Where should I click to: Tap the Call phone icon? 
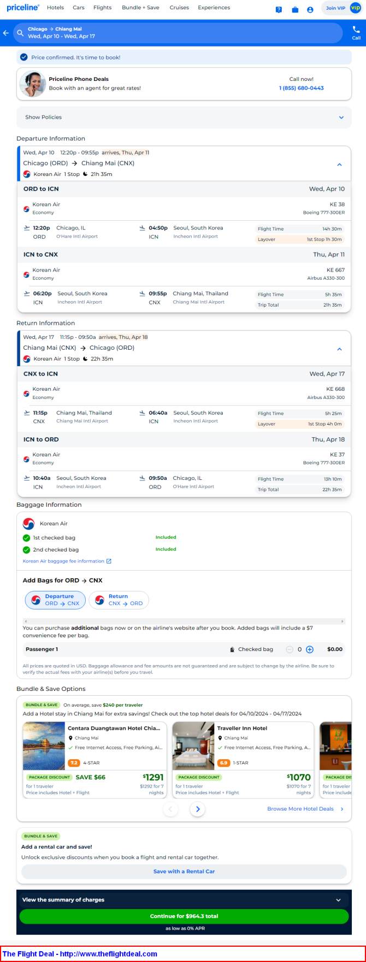(x=356, y=30)
